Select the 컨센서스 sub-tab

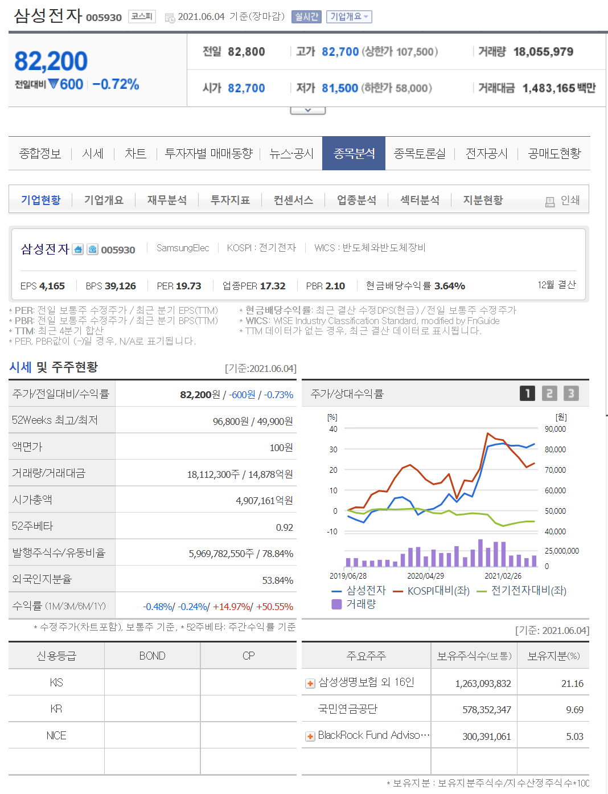coord(293,200)
